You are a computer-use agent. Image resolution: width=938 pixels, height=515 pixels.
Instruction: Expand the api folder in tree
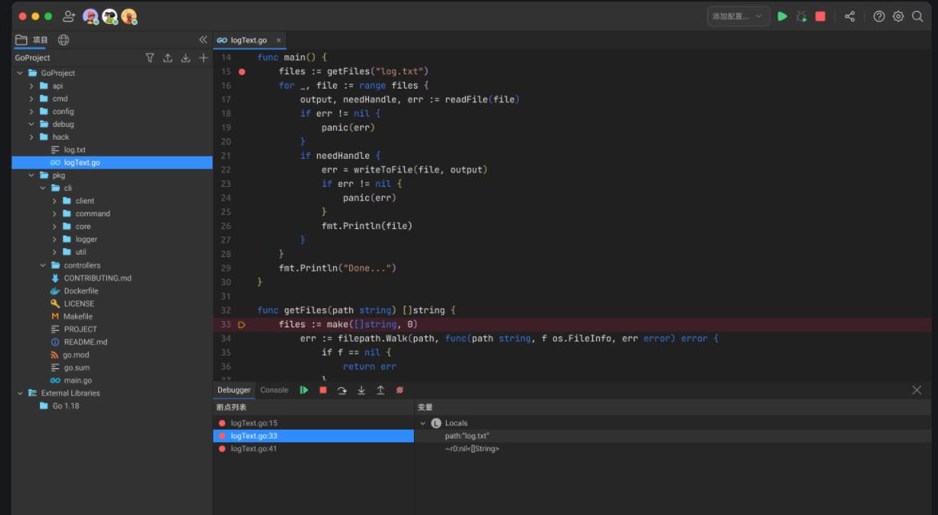pos(32,86)
